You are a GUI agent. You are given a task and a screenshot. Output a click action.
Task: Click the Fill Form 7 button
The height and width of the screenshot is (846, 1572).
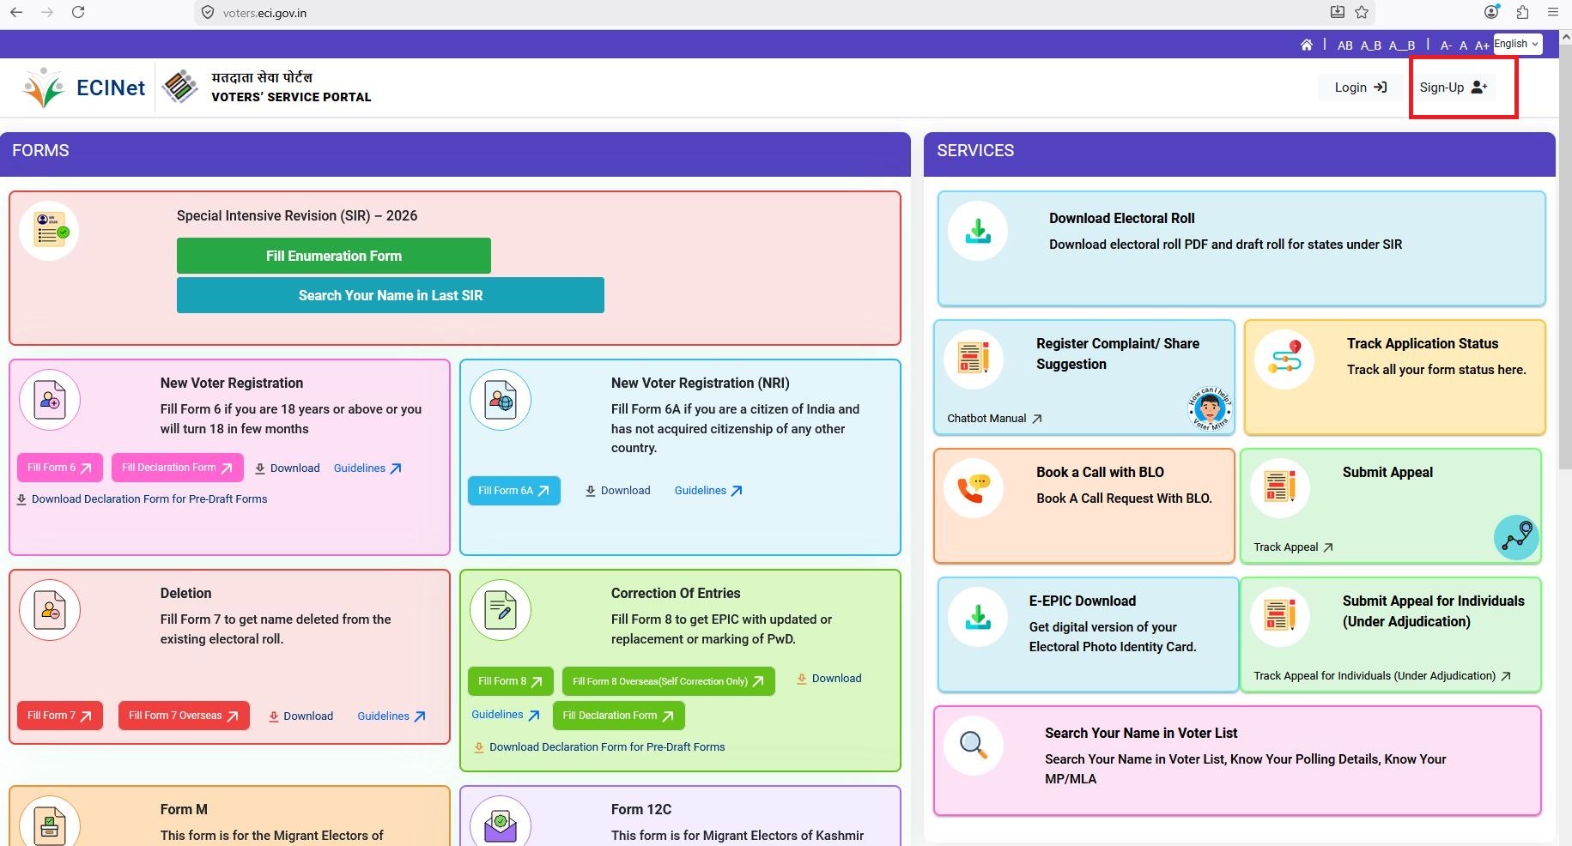click(60, 716)
